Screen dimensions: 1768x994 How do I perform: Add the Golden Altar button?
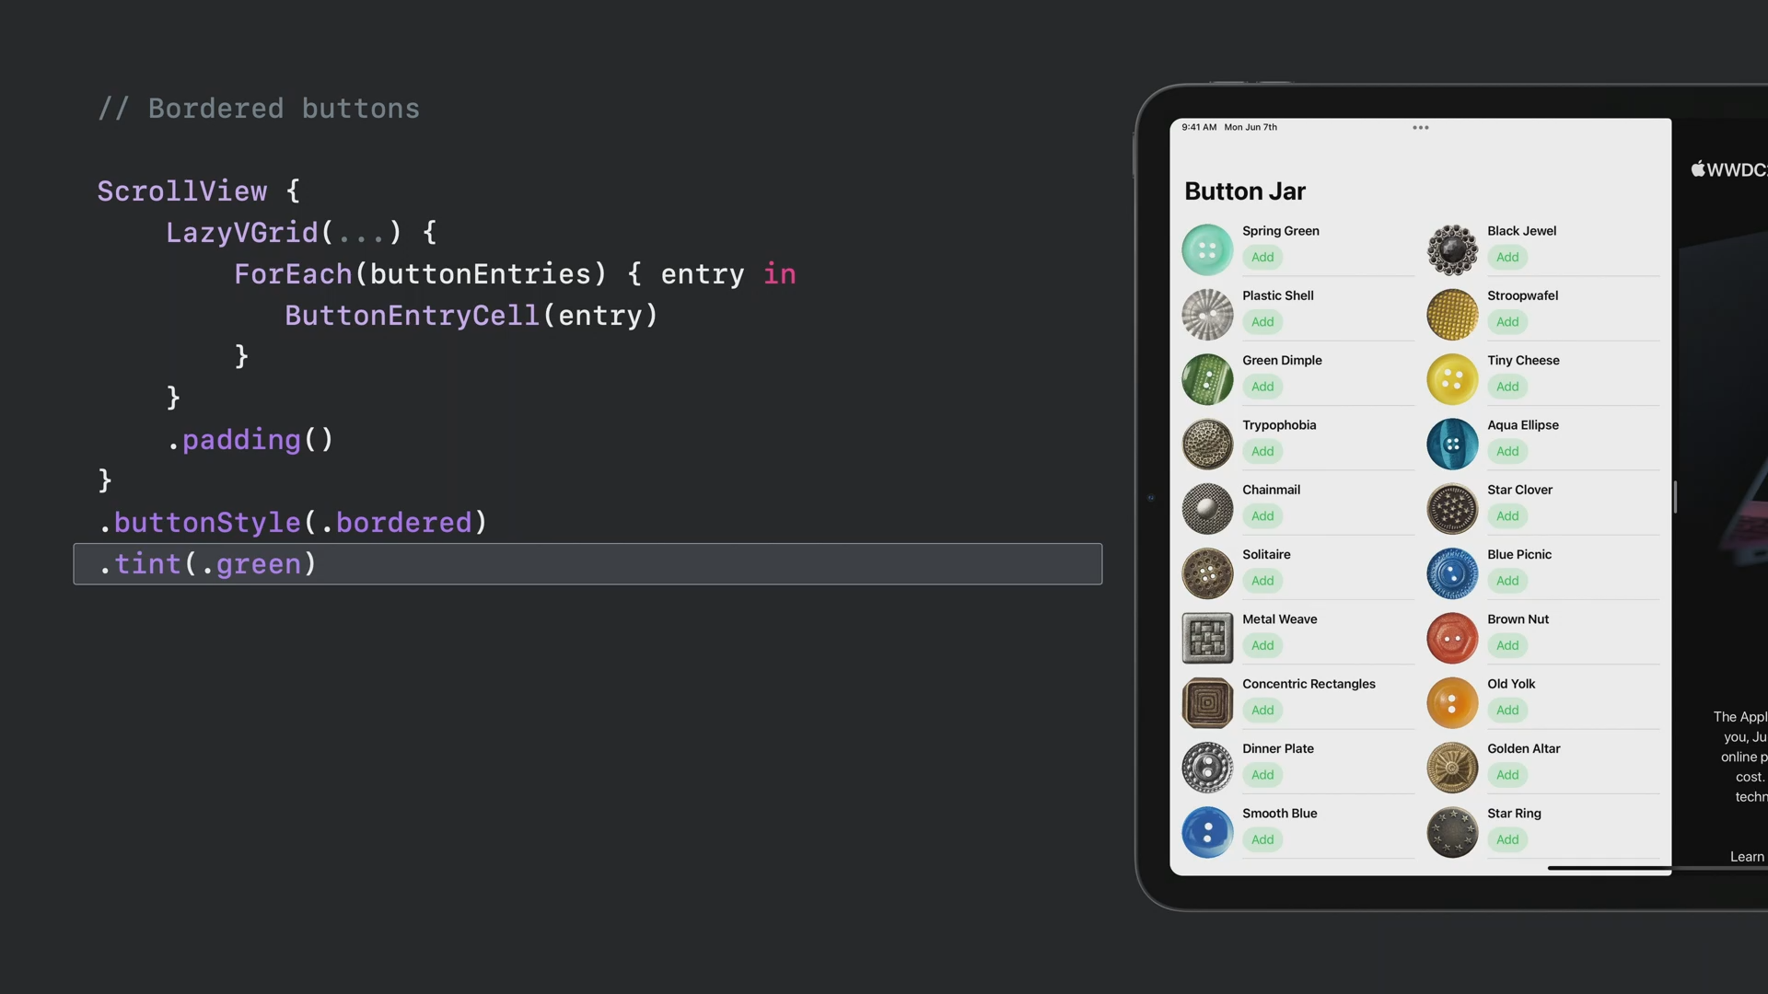tap(1507, 775)
